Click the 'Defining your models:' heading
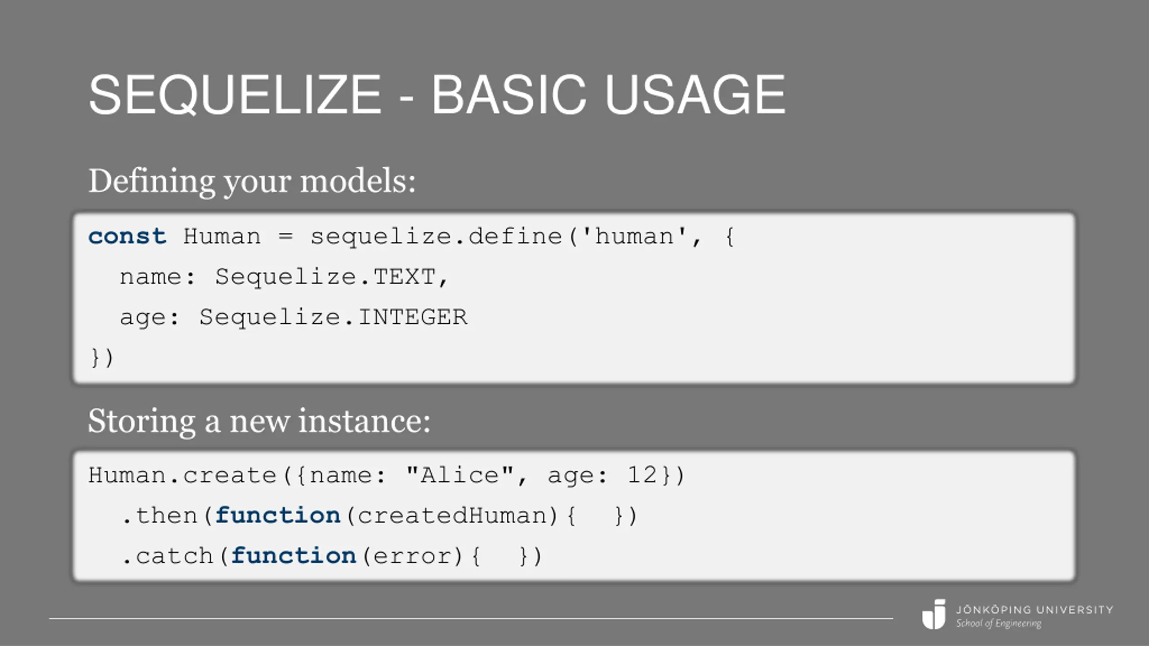 point(252,181)
